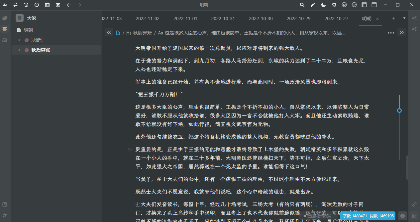The height and width of the screenshot is (222, 420).
Task: Collapse left panel with double chevron
Action: pos(109,32)
